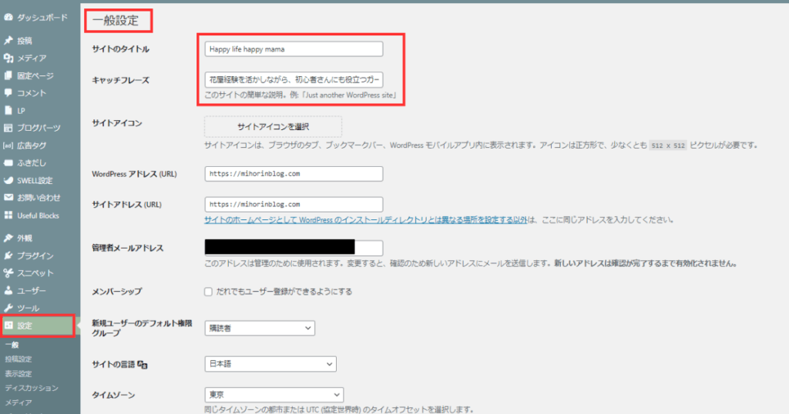Open the timezone dropdown showing 東京
This screenshot has width=789, height=414.
[x=274, y=395]
